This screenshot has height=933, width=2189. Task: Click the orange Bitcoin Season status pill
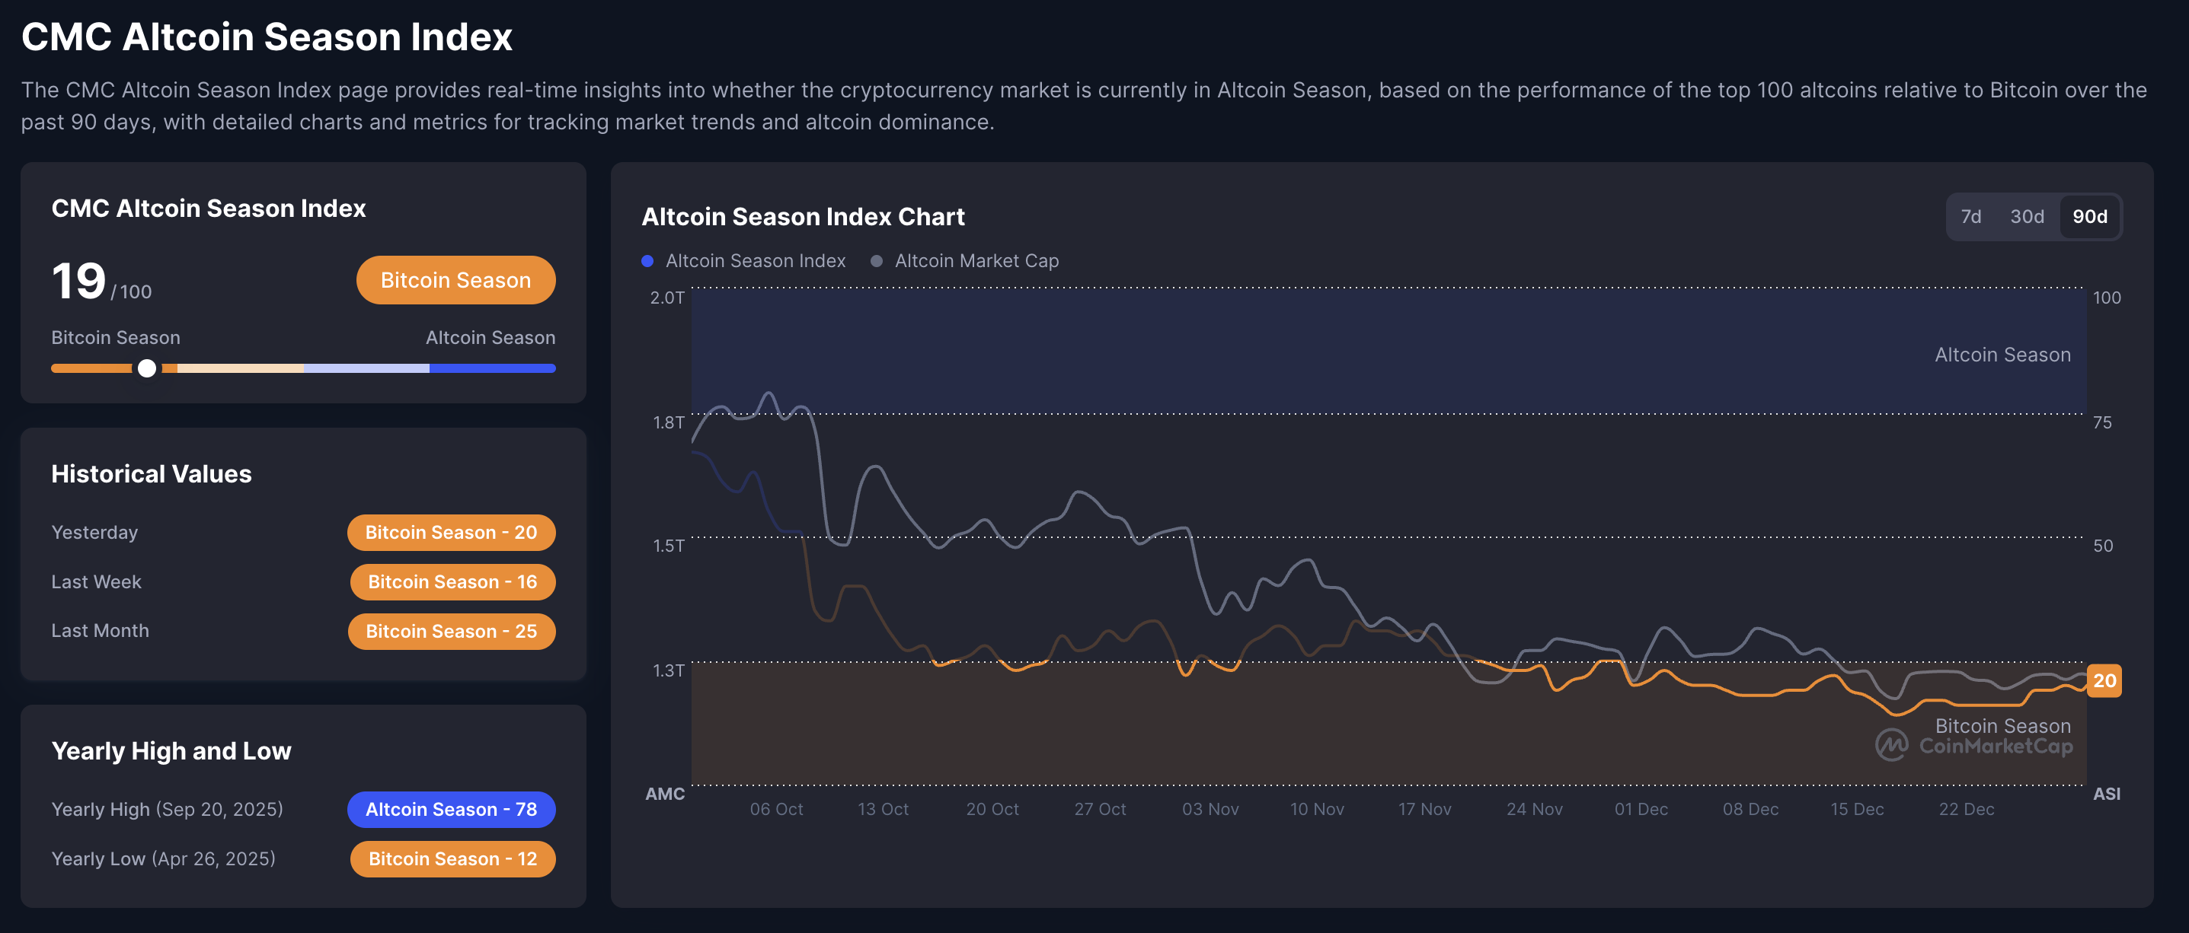(455, 279)
